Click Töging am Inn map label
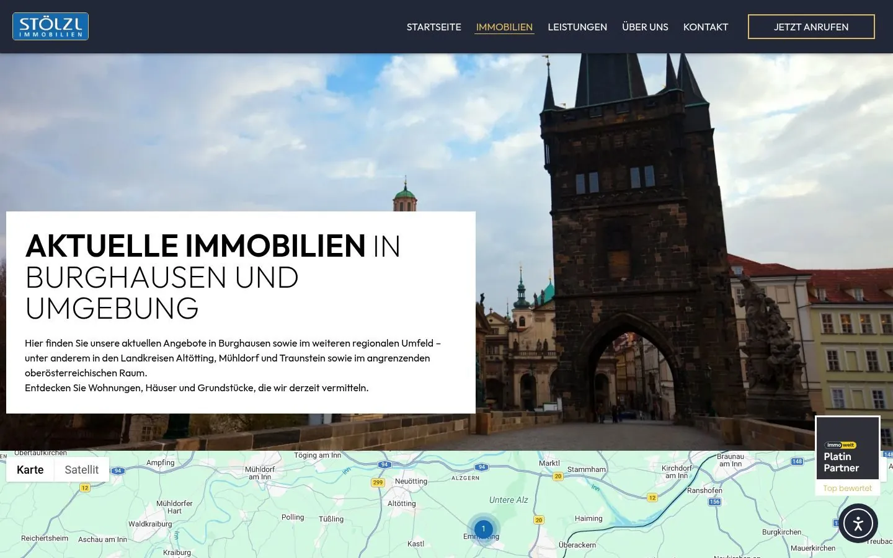 (x=318, y=455)
